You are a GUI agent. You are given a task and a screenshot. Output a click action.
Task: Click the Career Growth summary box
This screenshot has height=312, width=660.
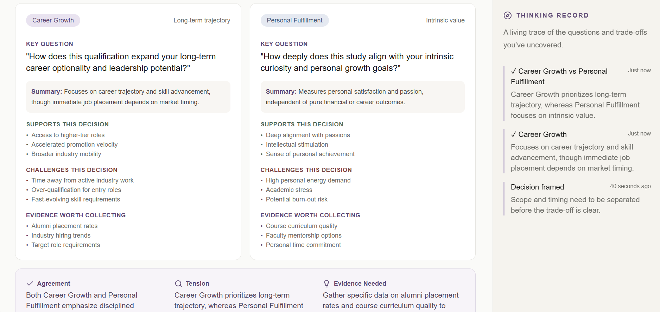(128, 97)
